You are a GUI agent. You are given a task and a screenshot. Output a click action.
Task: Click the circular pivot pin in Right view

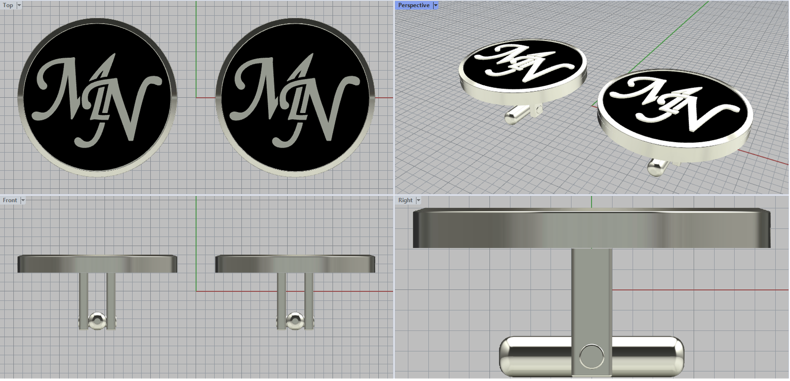[x=591, y=356]
